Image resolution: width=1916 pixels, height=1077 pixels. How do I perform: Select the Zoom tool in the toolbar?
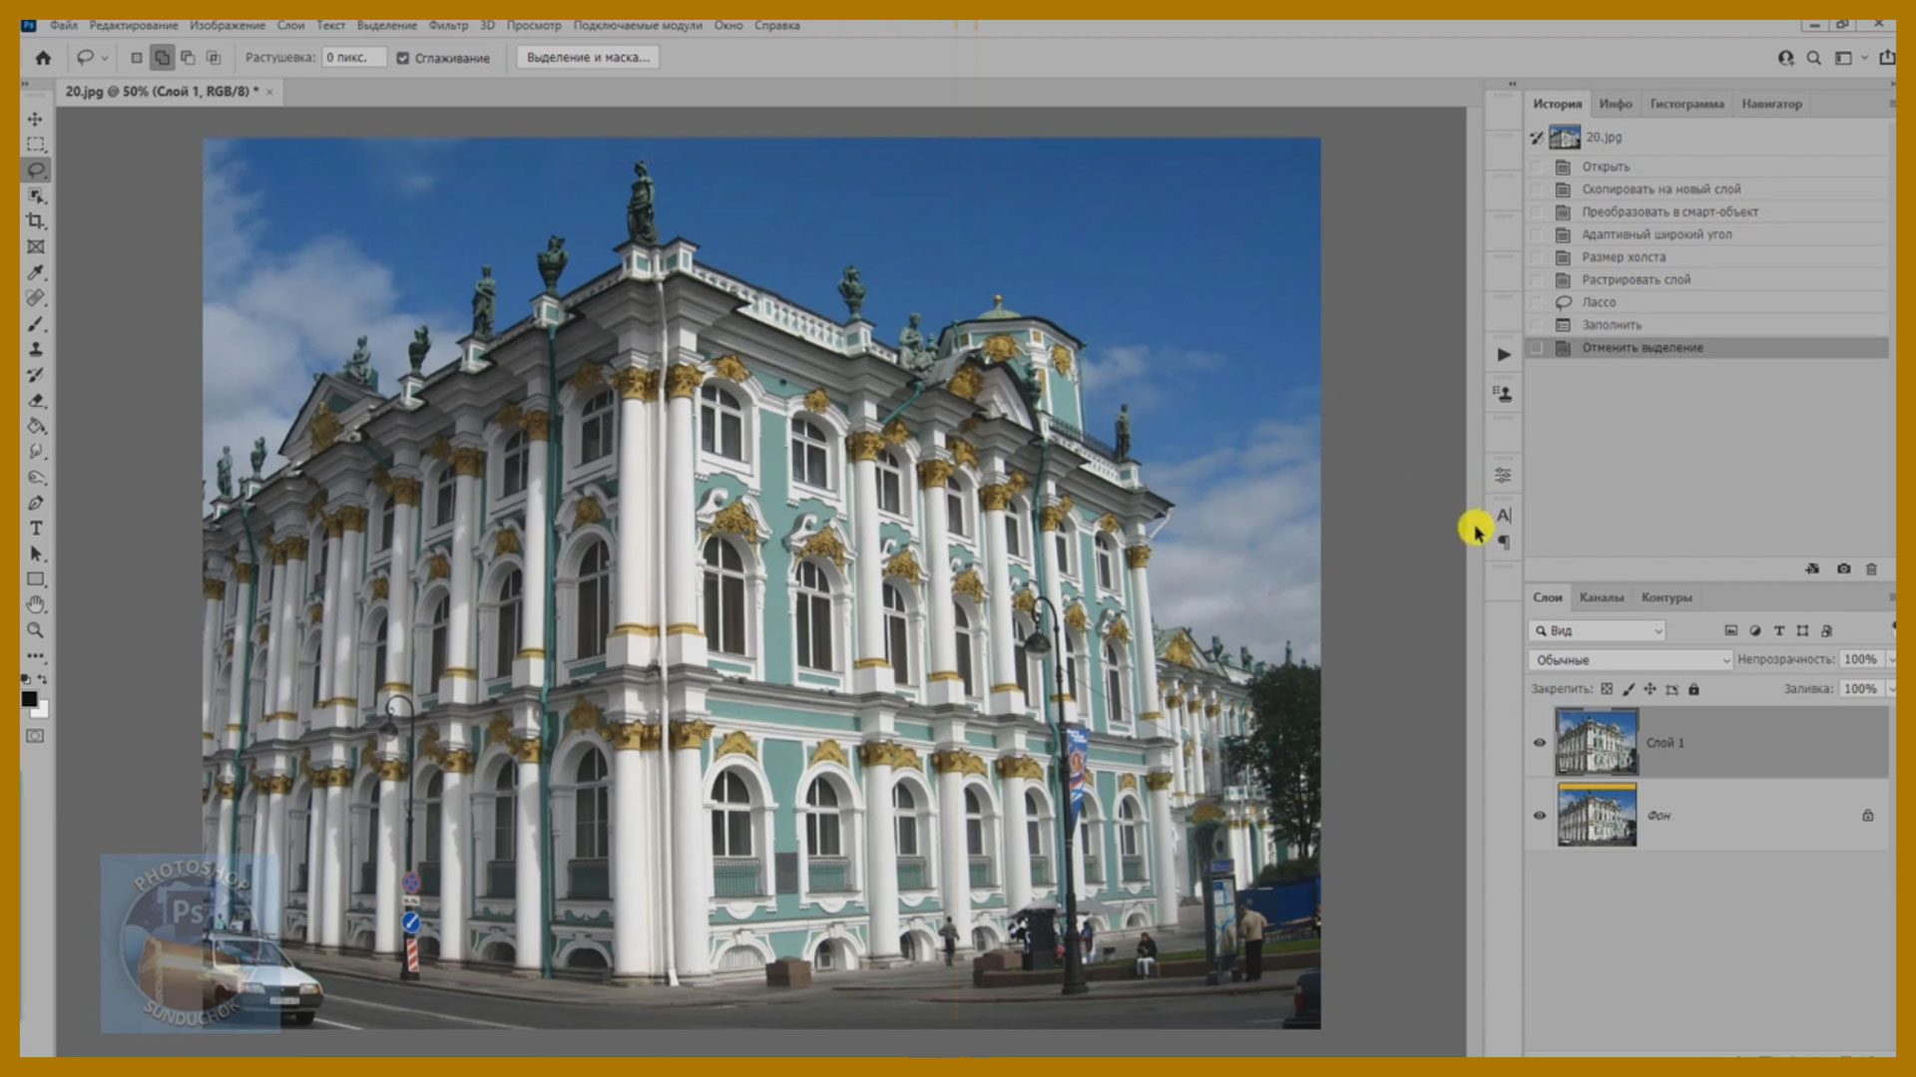click(36, 630)
